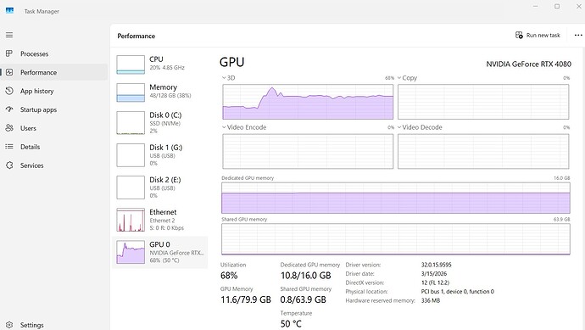This screenshot has width=585, height=330.
Task: Click the 3D utilization graph
Action: [x=308, y=102]
